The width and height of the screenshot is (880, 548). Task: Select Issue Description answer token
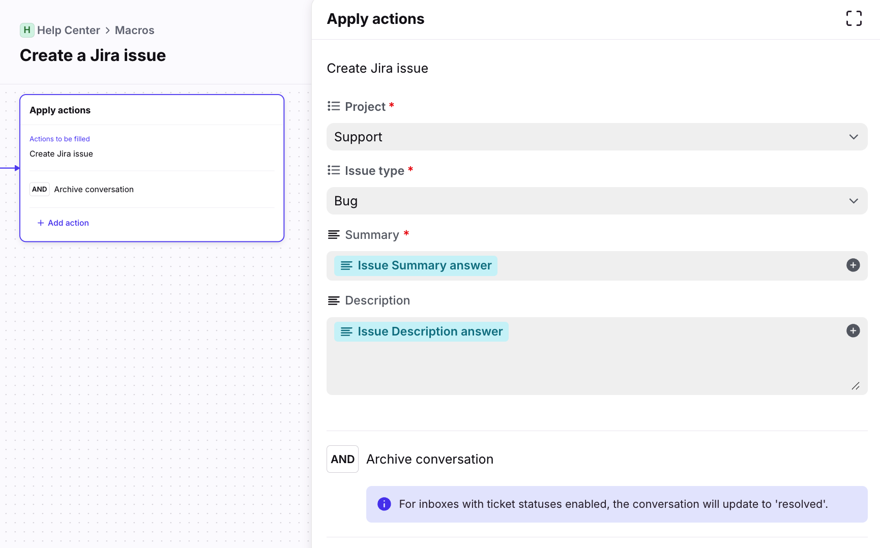tap(421, 332)
